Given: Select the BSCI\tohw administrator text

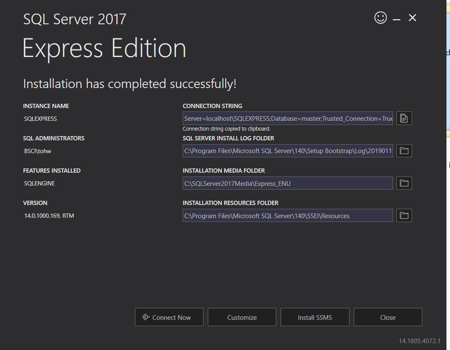Looking at the screenshot, I should [37, 151].
